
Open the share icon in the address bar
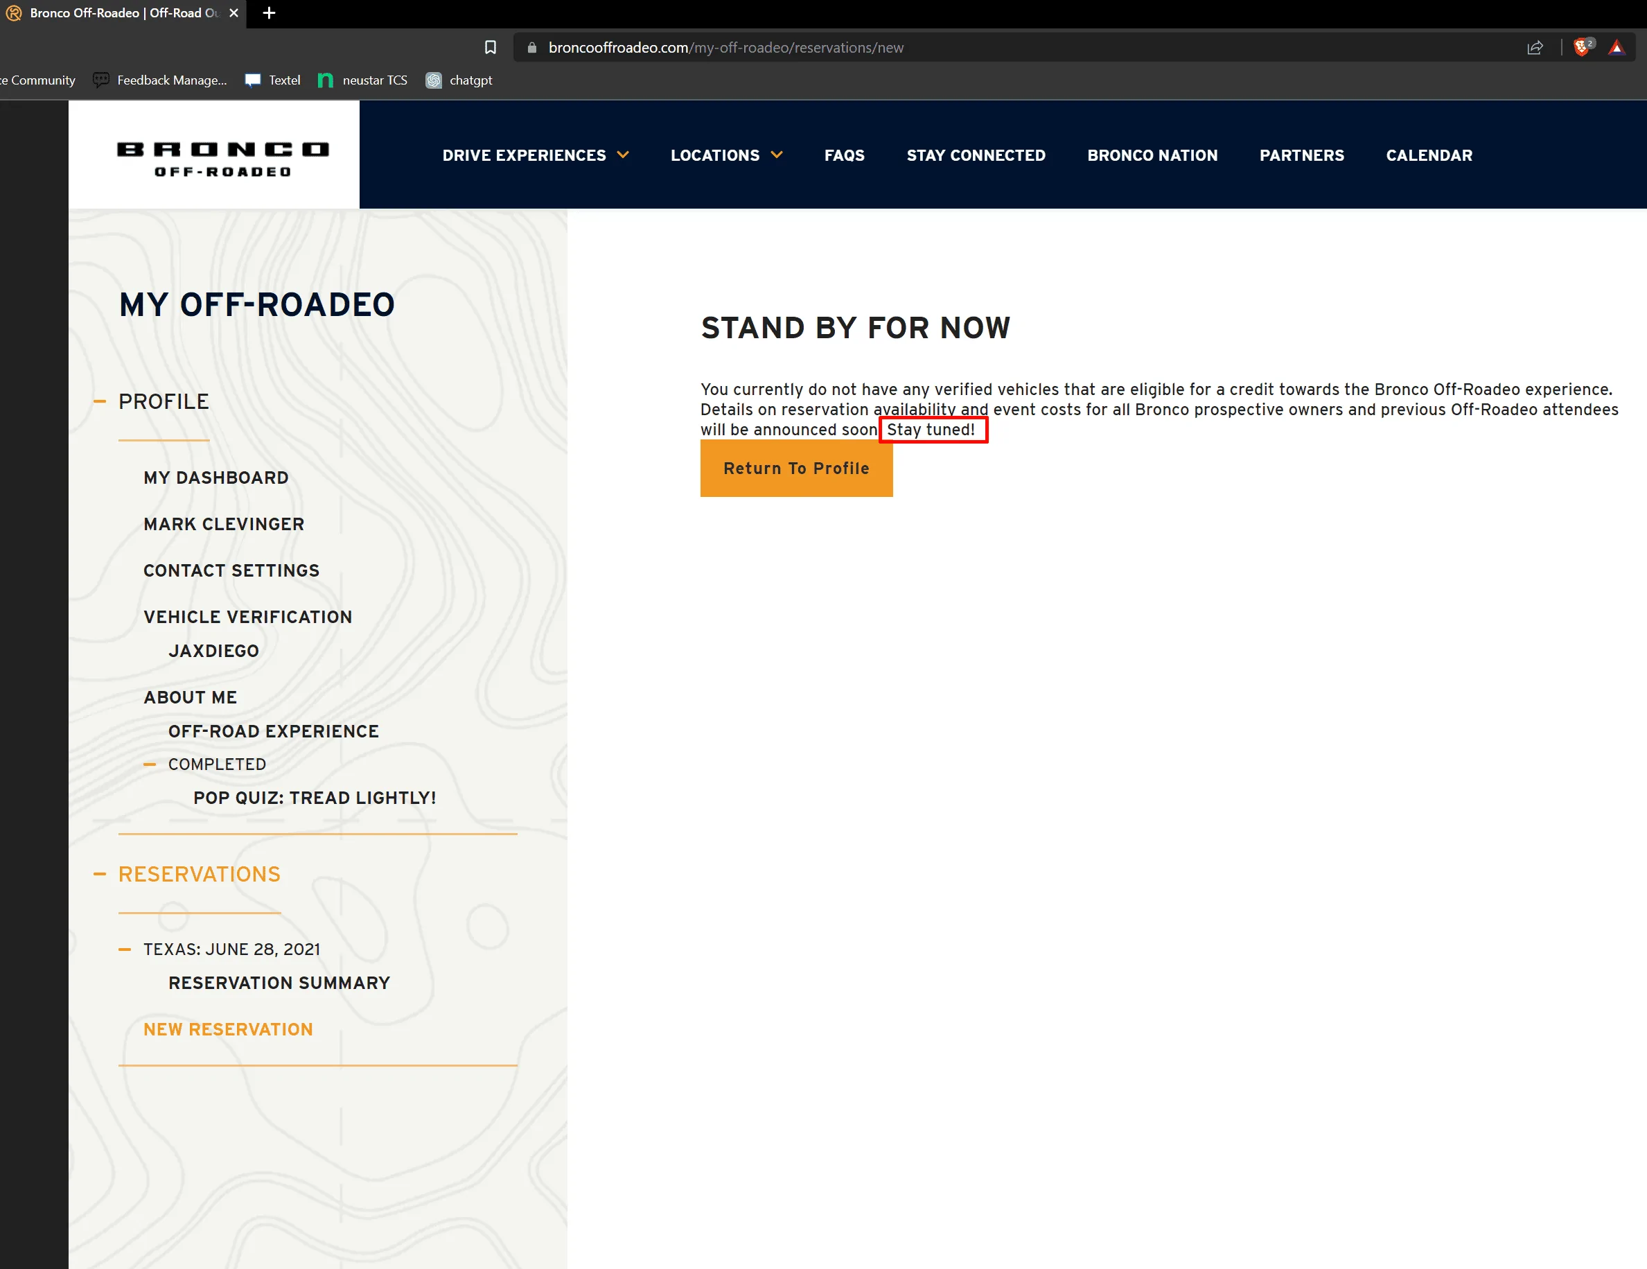[1535, 48]
